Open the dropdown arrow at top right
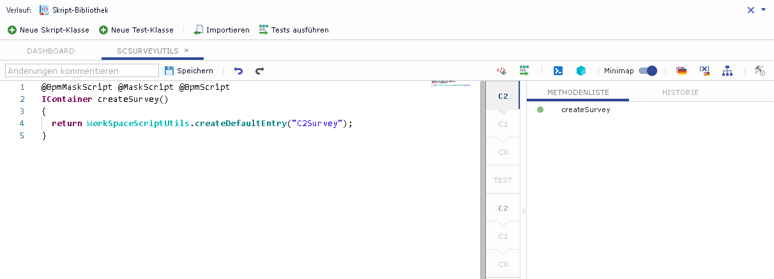The height and width of the screenshot is (279, 774). [763, 10]
